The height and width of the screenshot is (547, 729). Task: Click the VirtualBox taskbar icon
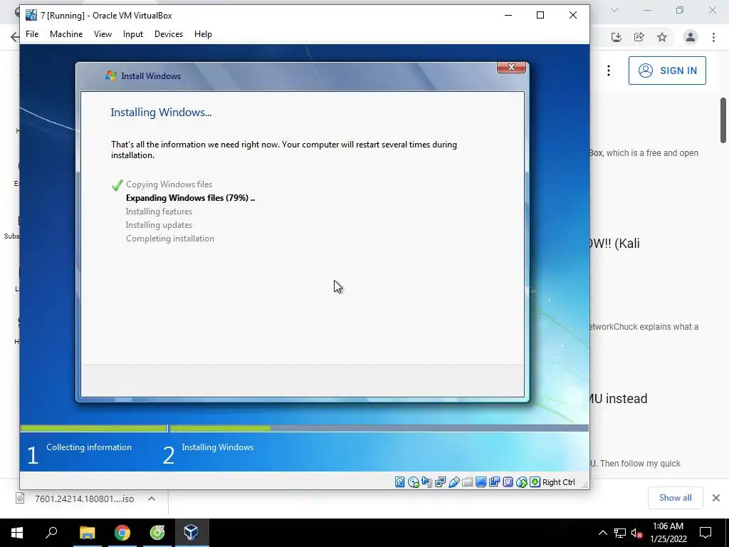(x=192, y=533)
